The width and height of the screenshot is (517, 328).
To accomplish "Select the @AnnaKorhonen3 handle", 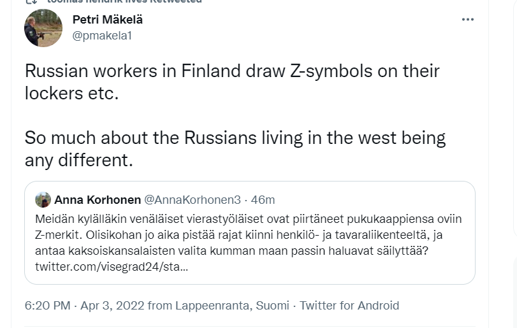I will tap(193, 200).
